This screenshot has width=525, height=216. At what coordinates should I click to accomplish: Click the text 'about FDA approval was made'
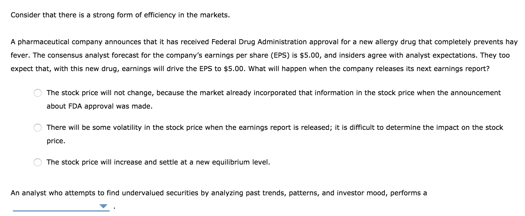[99, 106]
